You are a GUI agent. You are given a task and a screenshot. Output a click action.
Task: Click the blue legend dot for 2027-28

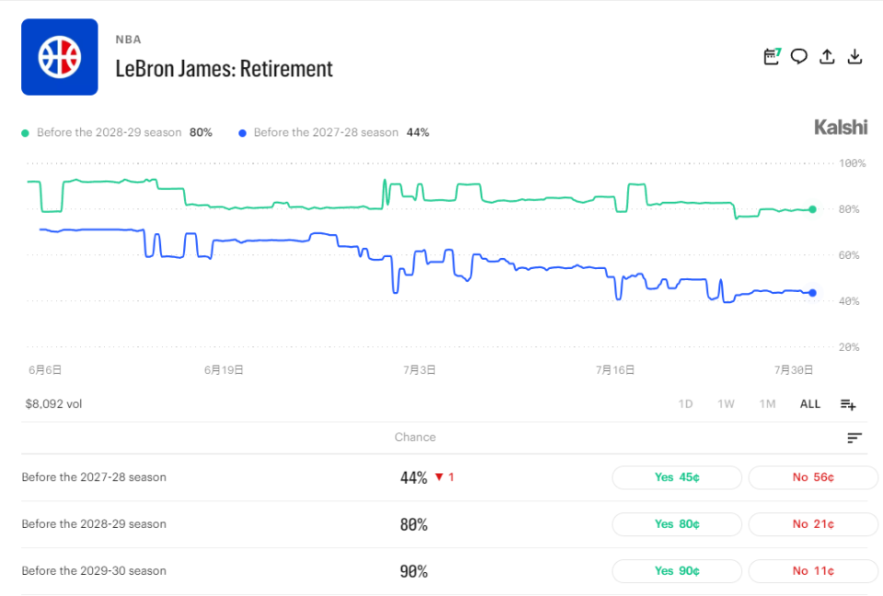(242, 133)
